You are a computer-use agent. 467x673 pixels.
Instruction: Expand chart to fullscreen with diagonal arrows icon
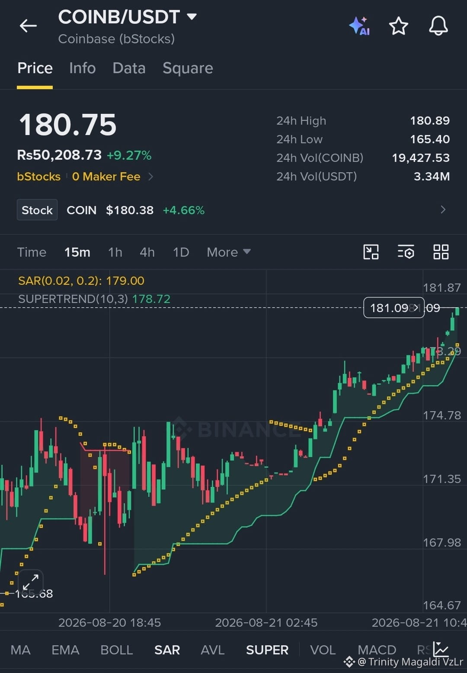click(31, 582)
